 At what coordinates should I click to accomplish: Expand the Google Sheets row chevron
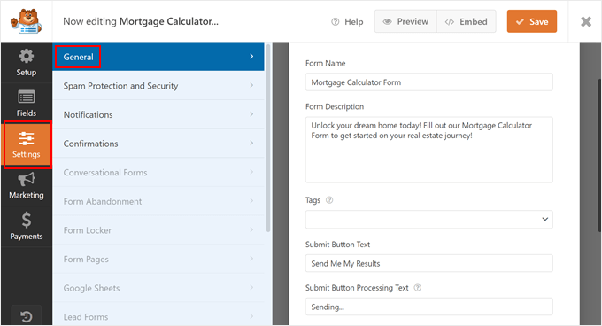click(251, 287)
